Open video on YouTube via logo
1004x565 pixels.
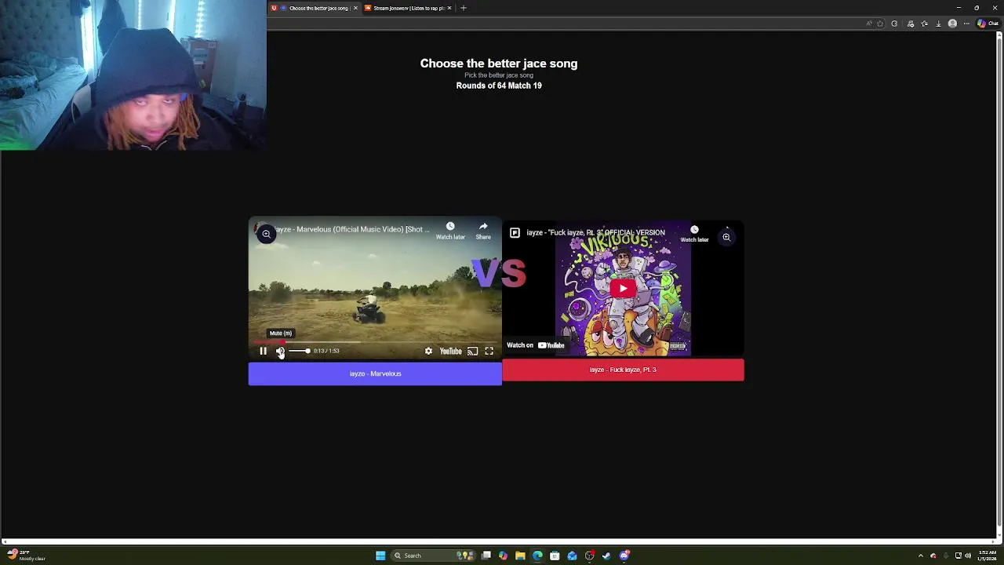point(451,352)
